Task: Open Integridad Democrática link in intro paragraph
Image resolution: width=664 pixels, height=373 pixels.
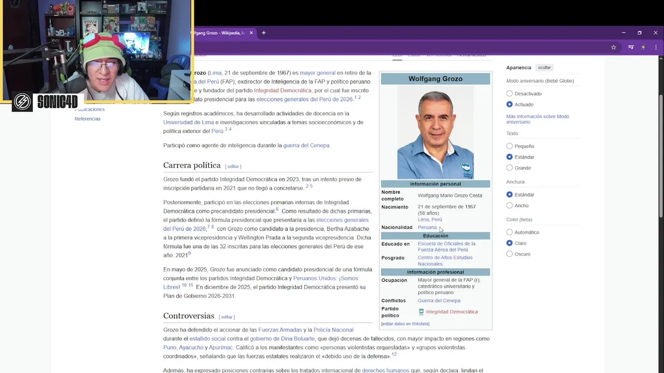Action: click(283, 91)
